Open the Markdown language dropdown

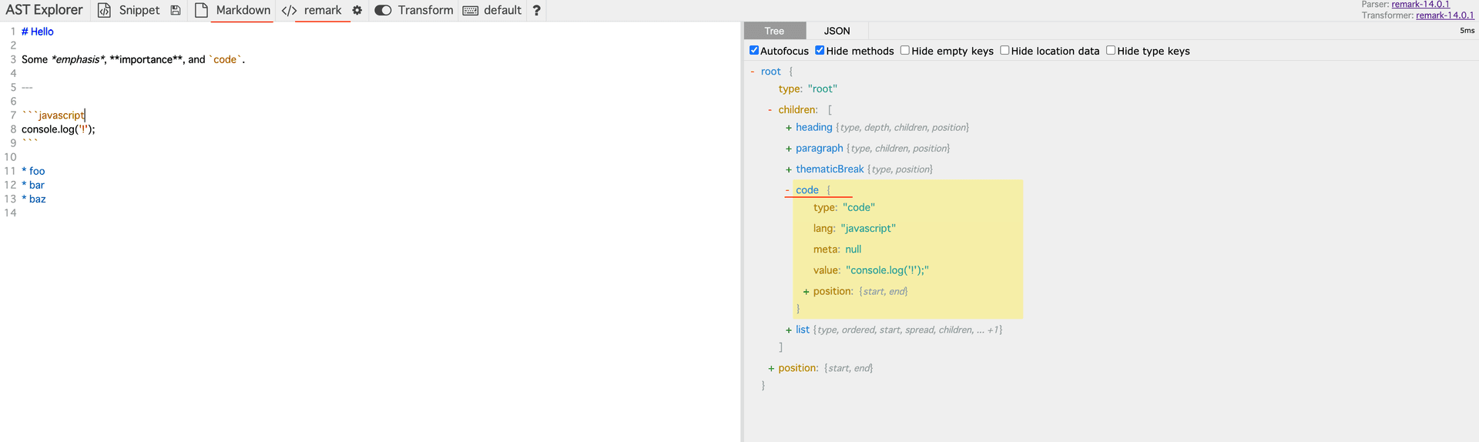pyautogui.click(x=243, y=10)
